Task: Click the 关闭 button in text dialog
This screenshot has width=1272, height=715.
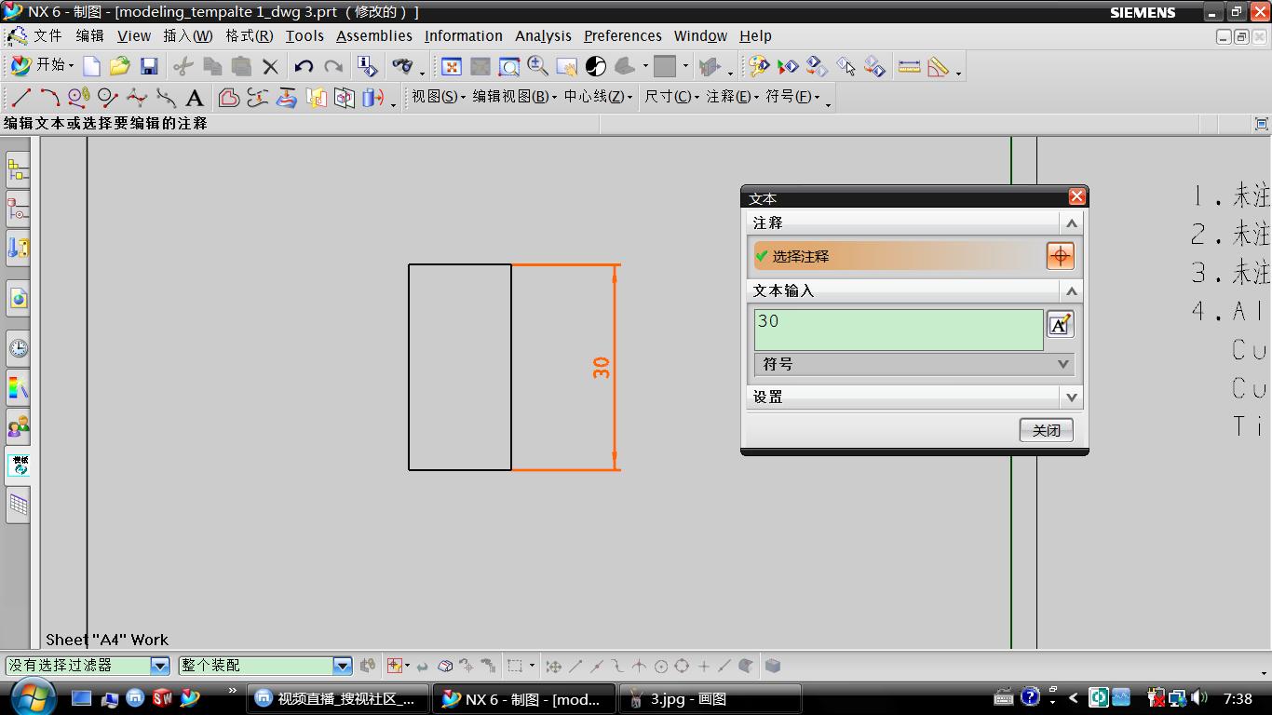Action: coord(1046,430)
